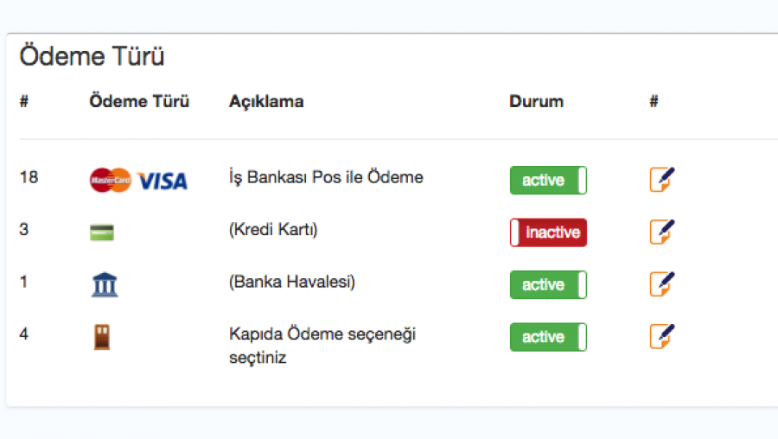Select the (Banka Havalesi) description text

tap(292, 282)
